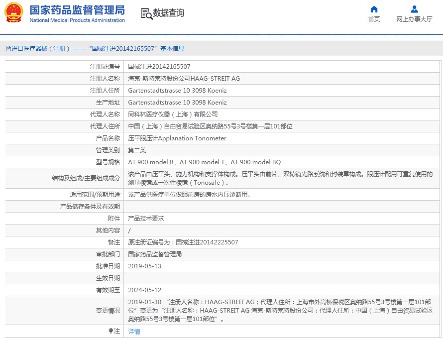
Task: Click the 批准日期 row label
Action: pos(108,266)
